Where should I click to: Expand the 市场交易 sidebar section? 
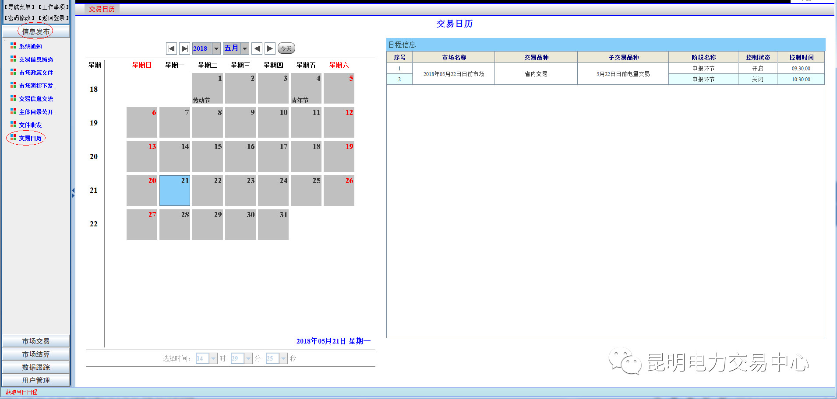pos(36,341)
